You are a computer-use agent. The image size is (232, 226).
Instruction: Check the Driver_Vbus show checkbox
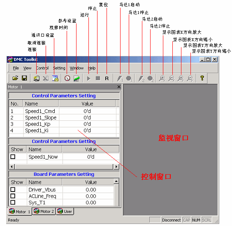pyautogui.click(x=13, y=189)
